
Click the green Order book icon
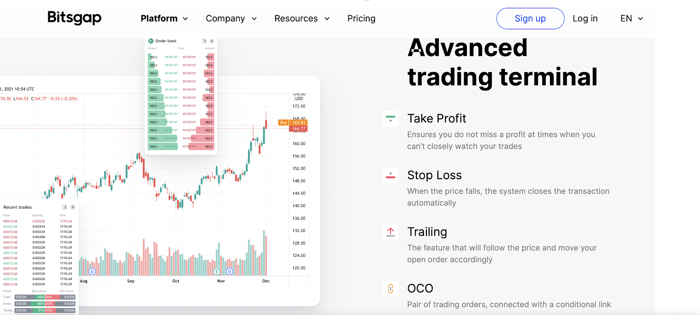151,41
